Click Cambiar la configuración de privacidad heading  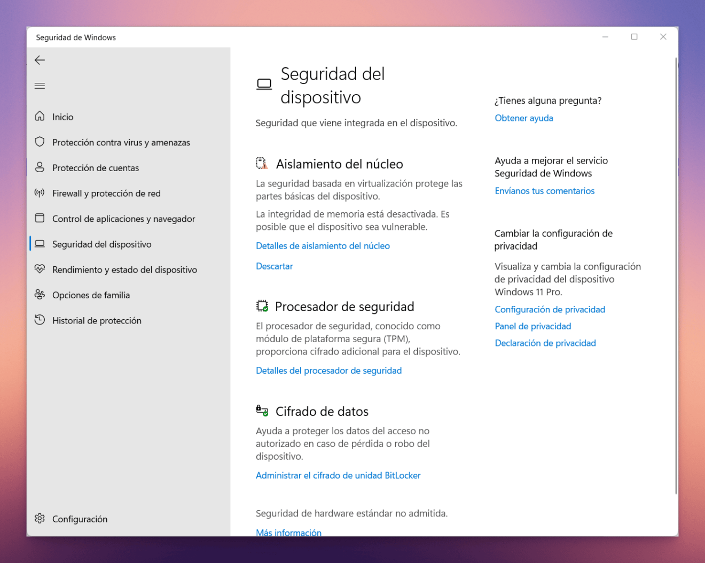coord(553,240)
